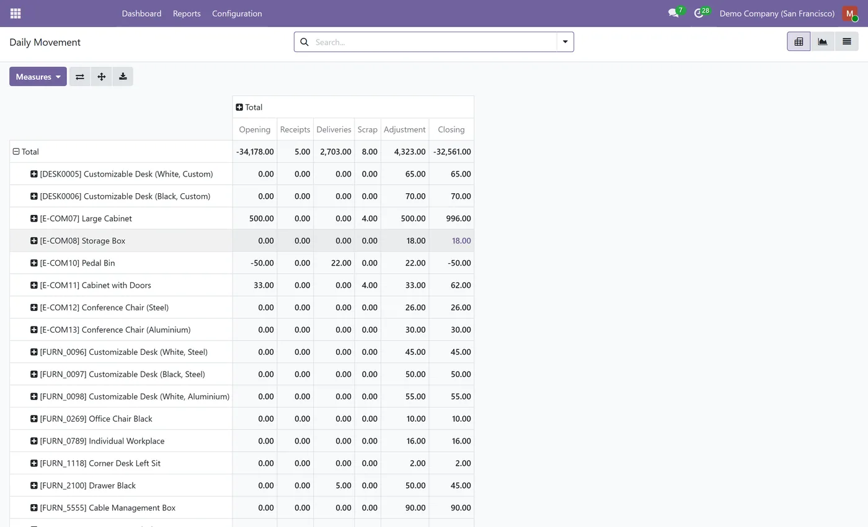Sort by the Adjustment column header

[x=405, y=129]
